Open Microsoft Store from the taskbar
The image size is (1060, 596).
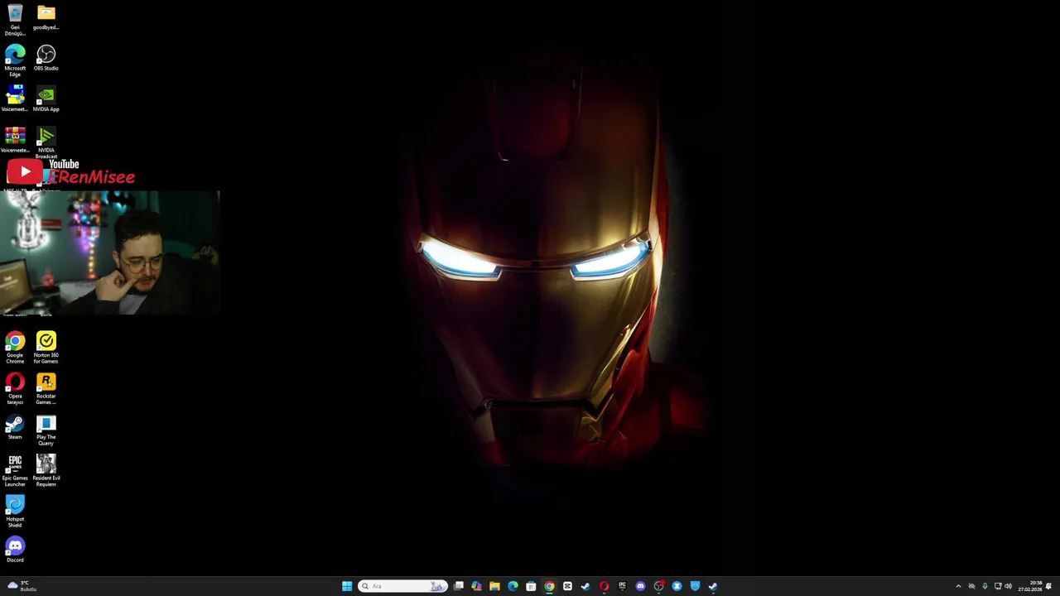[x=531, y=586]
